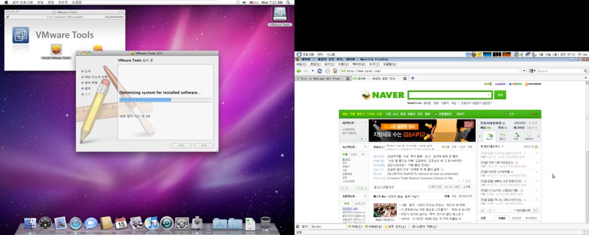Open the Applications folder stack in Dock
The image size is (589, 235).
tap(220, 224)
